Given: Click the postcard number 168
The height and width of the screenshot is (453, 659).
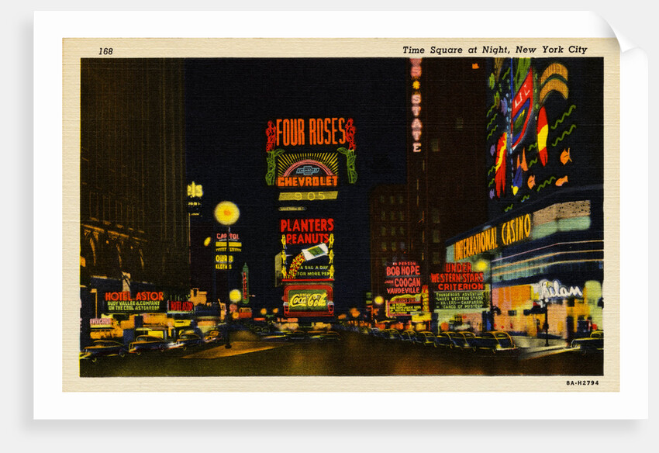Looking at the screenshot, I should point(106,51).
